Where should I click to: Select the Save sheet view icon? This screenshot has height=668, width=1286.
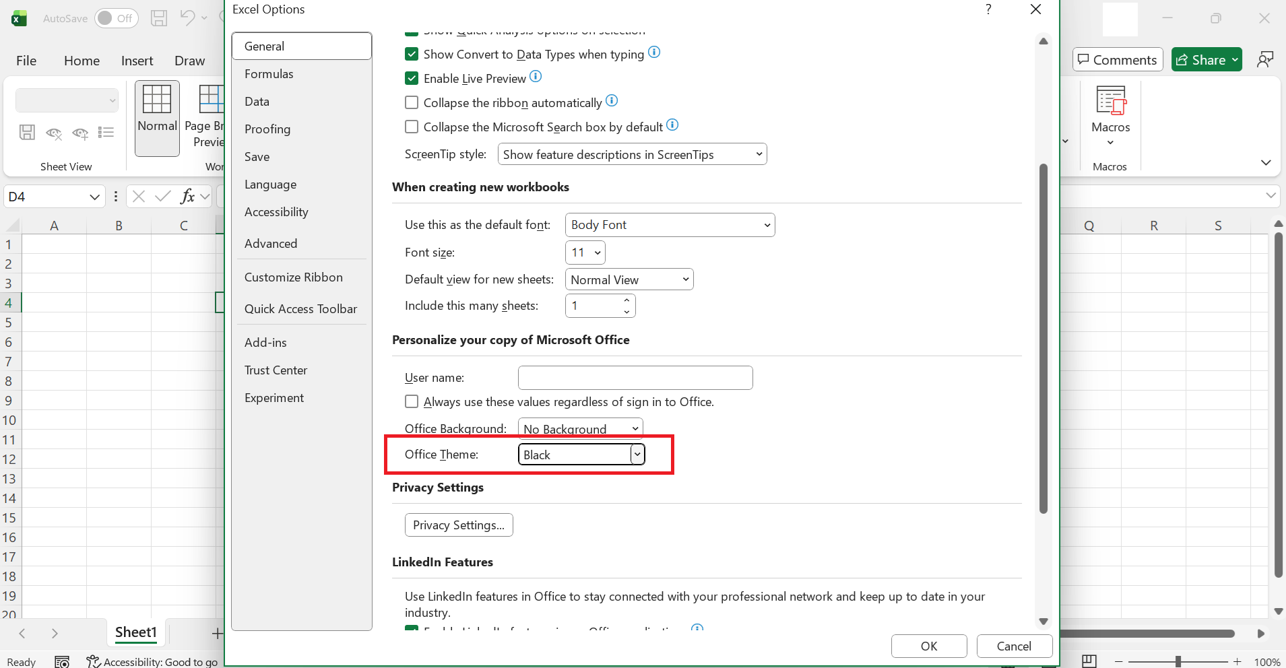point(27,133)
